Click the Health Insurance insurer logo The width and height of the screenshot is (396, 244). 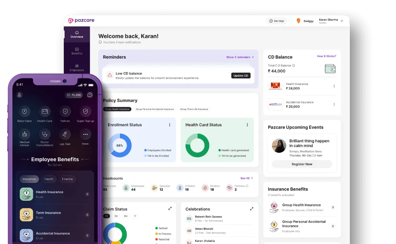pos(275,86)
